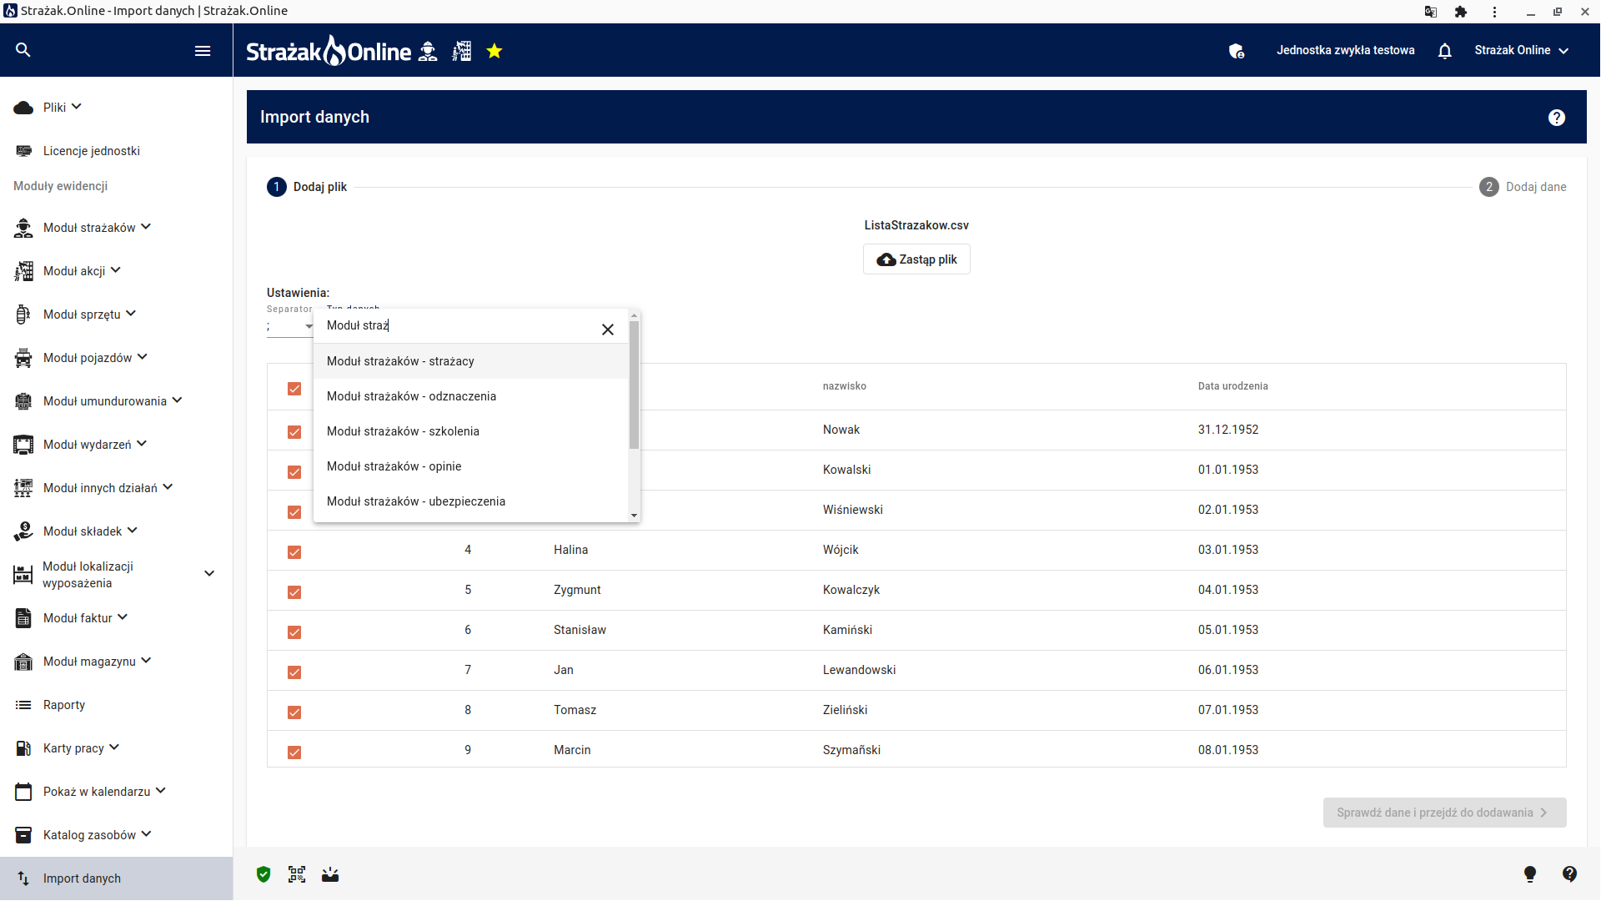Click the Moduł strażaków firefighter icon
Screen dimensions: 1601x901
pyautogui.click(x=23, y=228)
